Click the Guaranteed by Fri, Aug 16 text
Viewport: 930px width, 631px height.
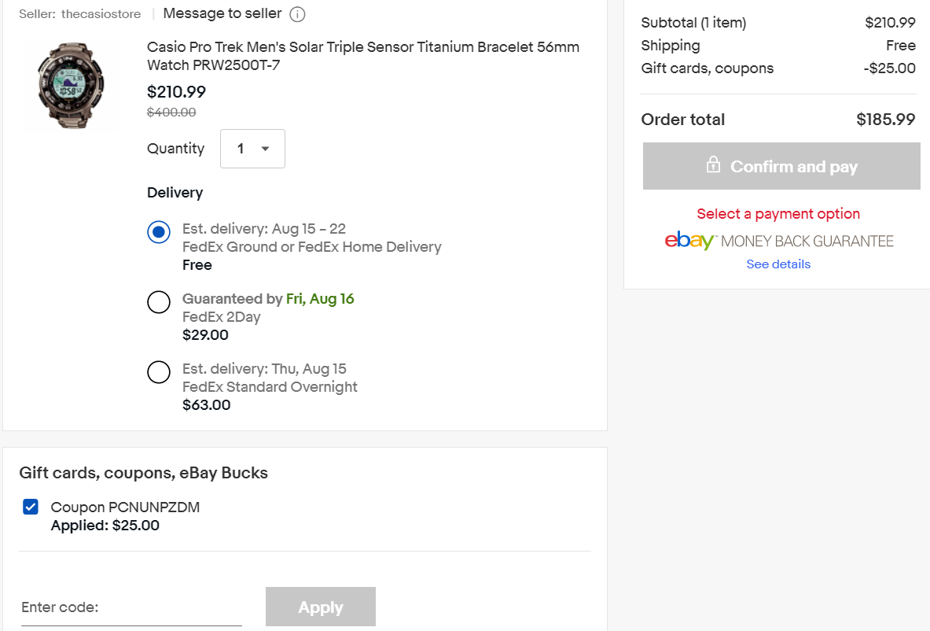click(x=268, y=298)
